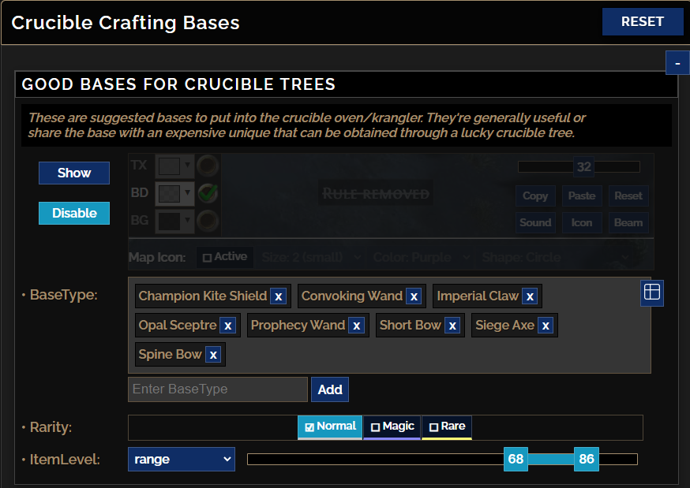Open the Shape: Circle dropdown
The width and height of the screenshot is (690, 488).
[553, 257]
